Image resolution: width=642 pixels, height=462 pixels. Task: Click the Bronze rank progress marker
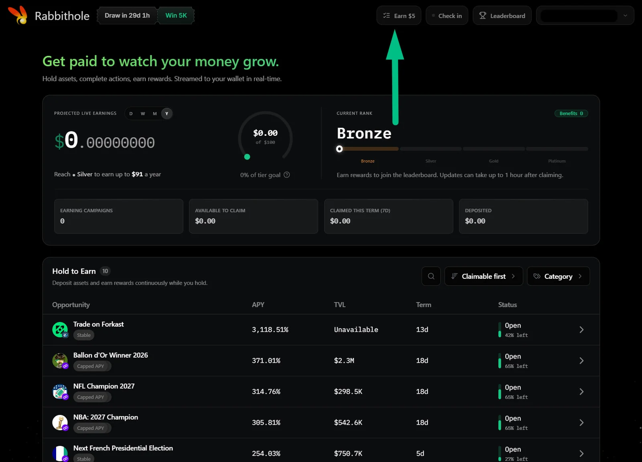pyautogui.click(x=339, y=149)
